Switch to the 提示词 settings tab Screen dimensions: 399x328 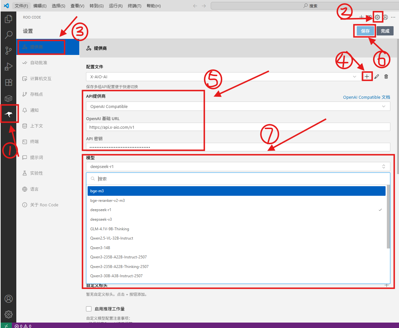pos(48,157)
